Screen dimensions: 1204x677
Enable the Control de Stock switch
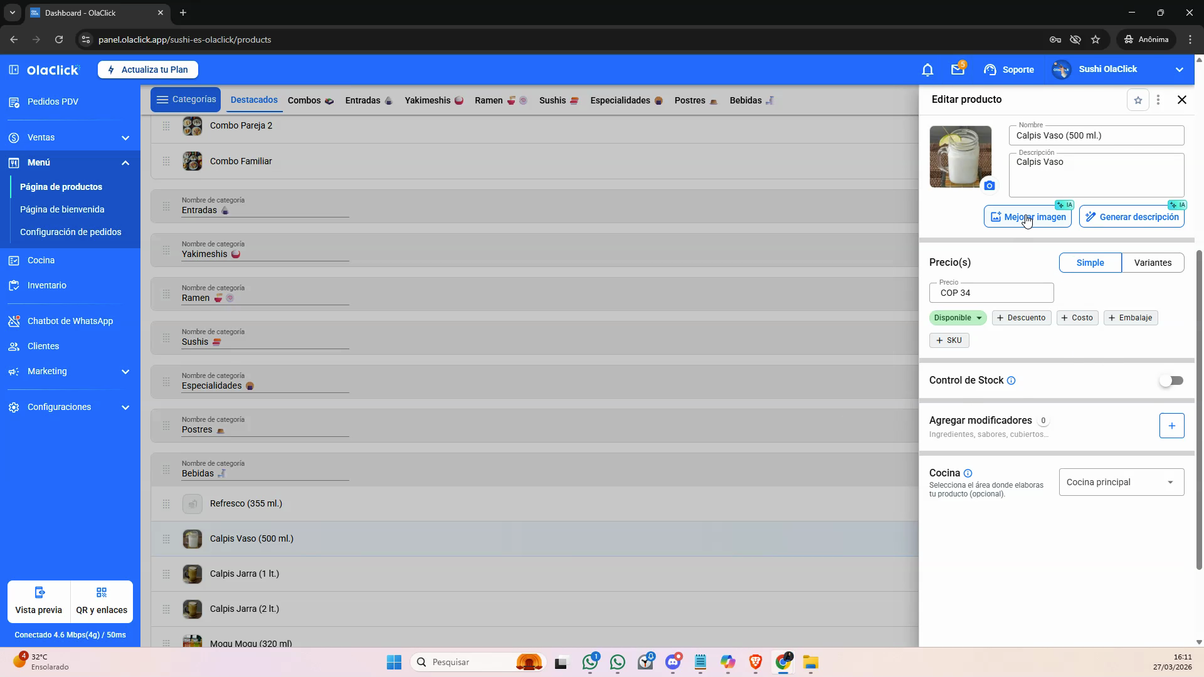1171,380
